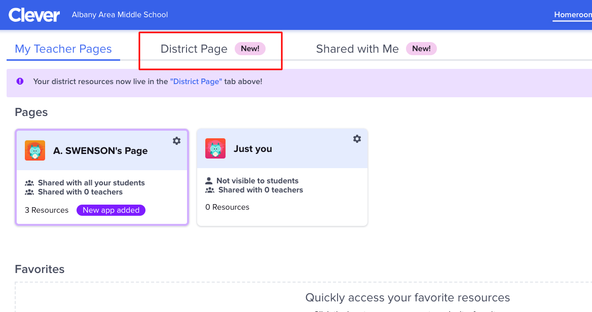The image size is (592, 312).
Task: Click the owl avatar on A. SWENSON's Page
Action: pos(35,150)
